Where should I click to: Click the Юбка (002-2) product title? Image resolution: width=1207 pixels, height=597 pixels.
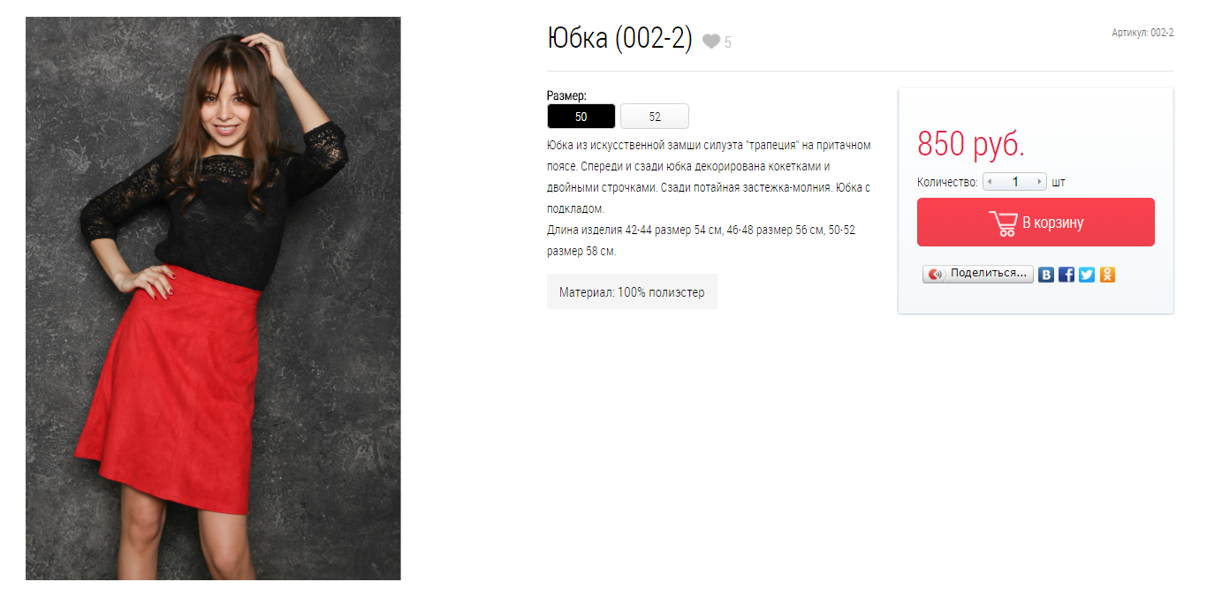[620, 39]
